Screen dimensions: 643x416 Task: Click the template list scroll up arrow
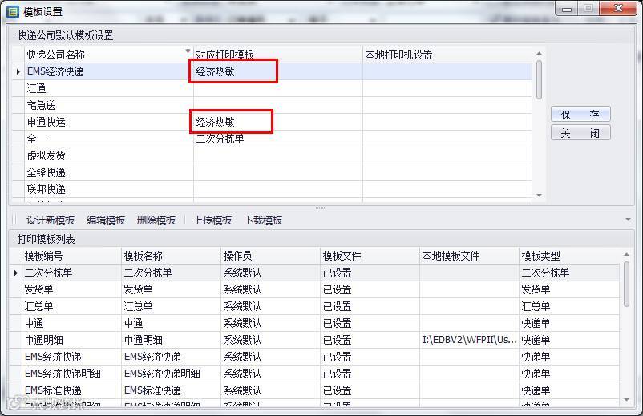point(626,255)
